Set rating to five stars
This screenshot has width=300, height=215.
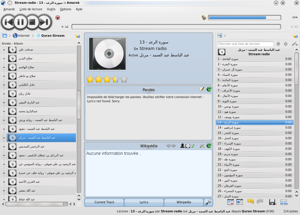click(124, 79)
